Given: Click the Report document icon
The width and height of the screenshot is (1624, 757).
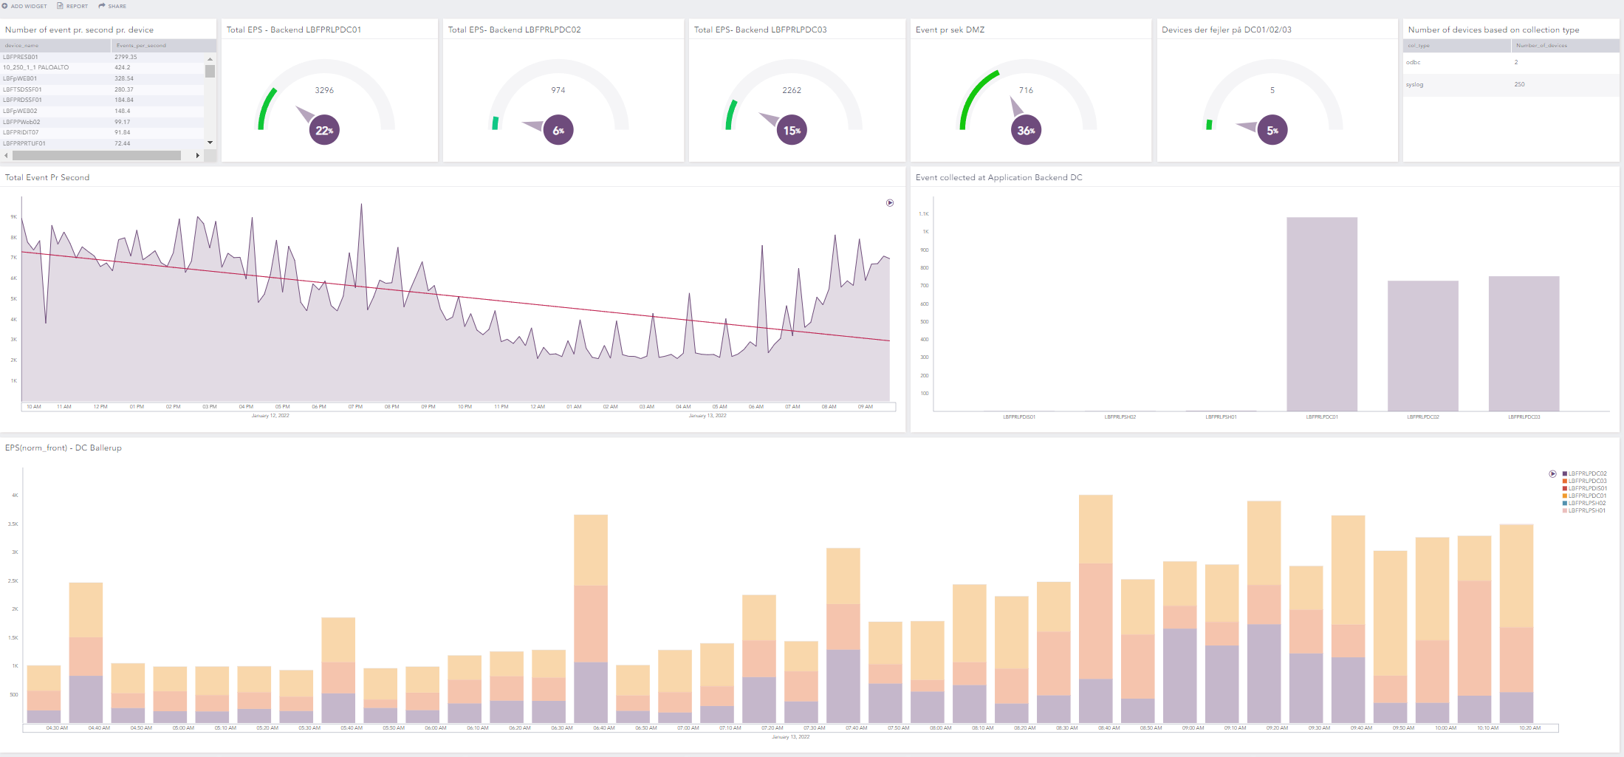Looking at the screenshot, I should click(x=61, y=6).
